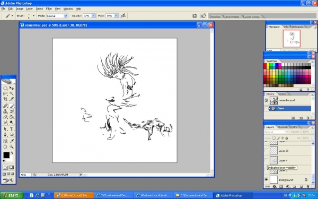Screen dimensions: 318x199
Task: Select the Brush tool in the toolbox
Action: [x=12, y=106]
